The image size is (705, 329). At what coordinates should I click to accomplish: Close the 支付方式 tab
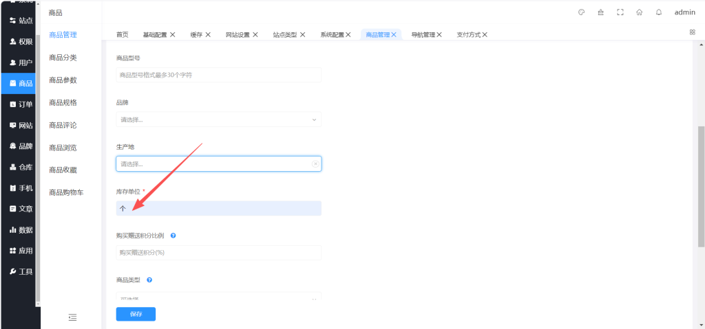coord(485,34)
